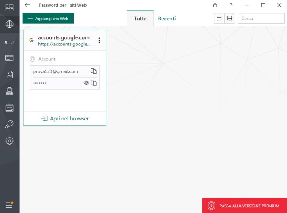Image resolution: width=287 pixels, height=213 pixels.
Task: Click the masked password dots field
Action: coord(40,83)
